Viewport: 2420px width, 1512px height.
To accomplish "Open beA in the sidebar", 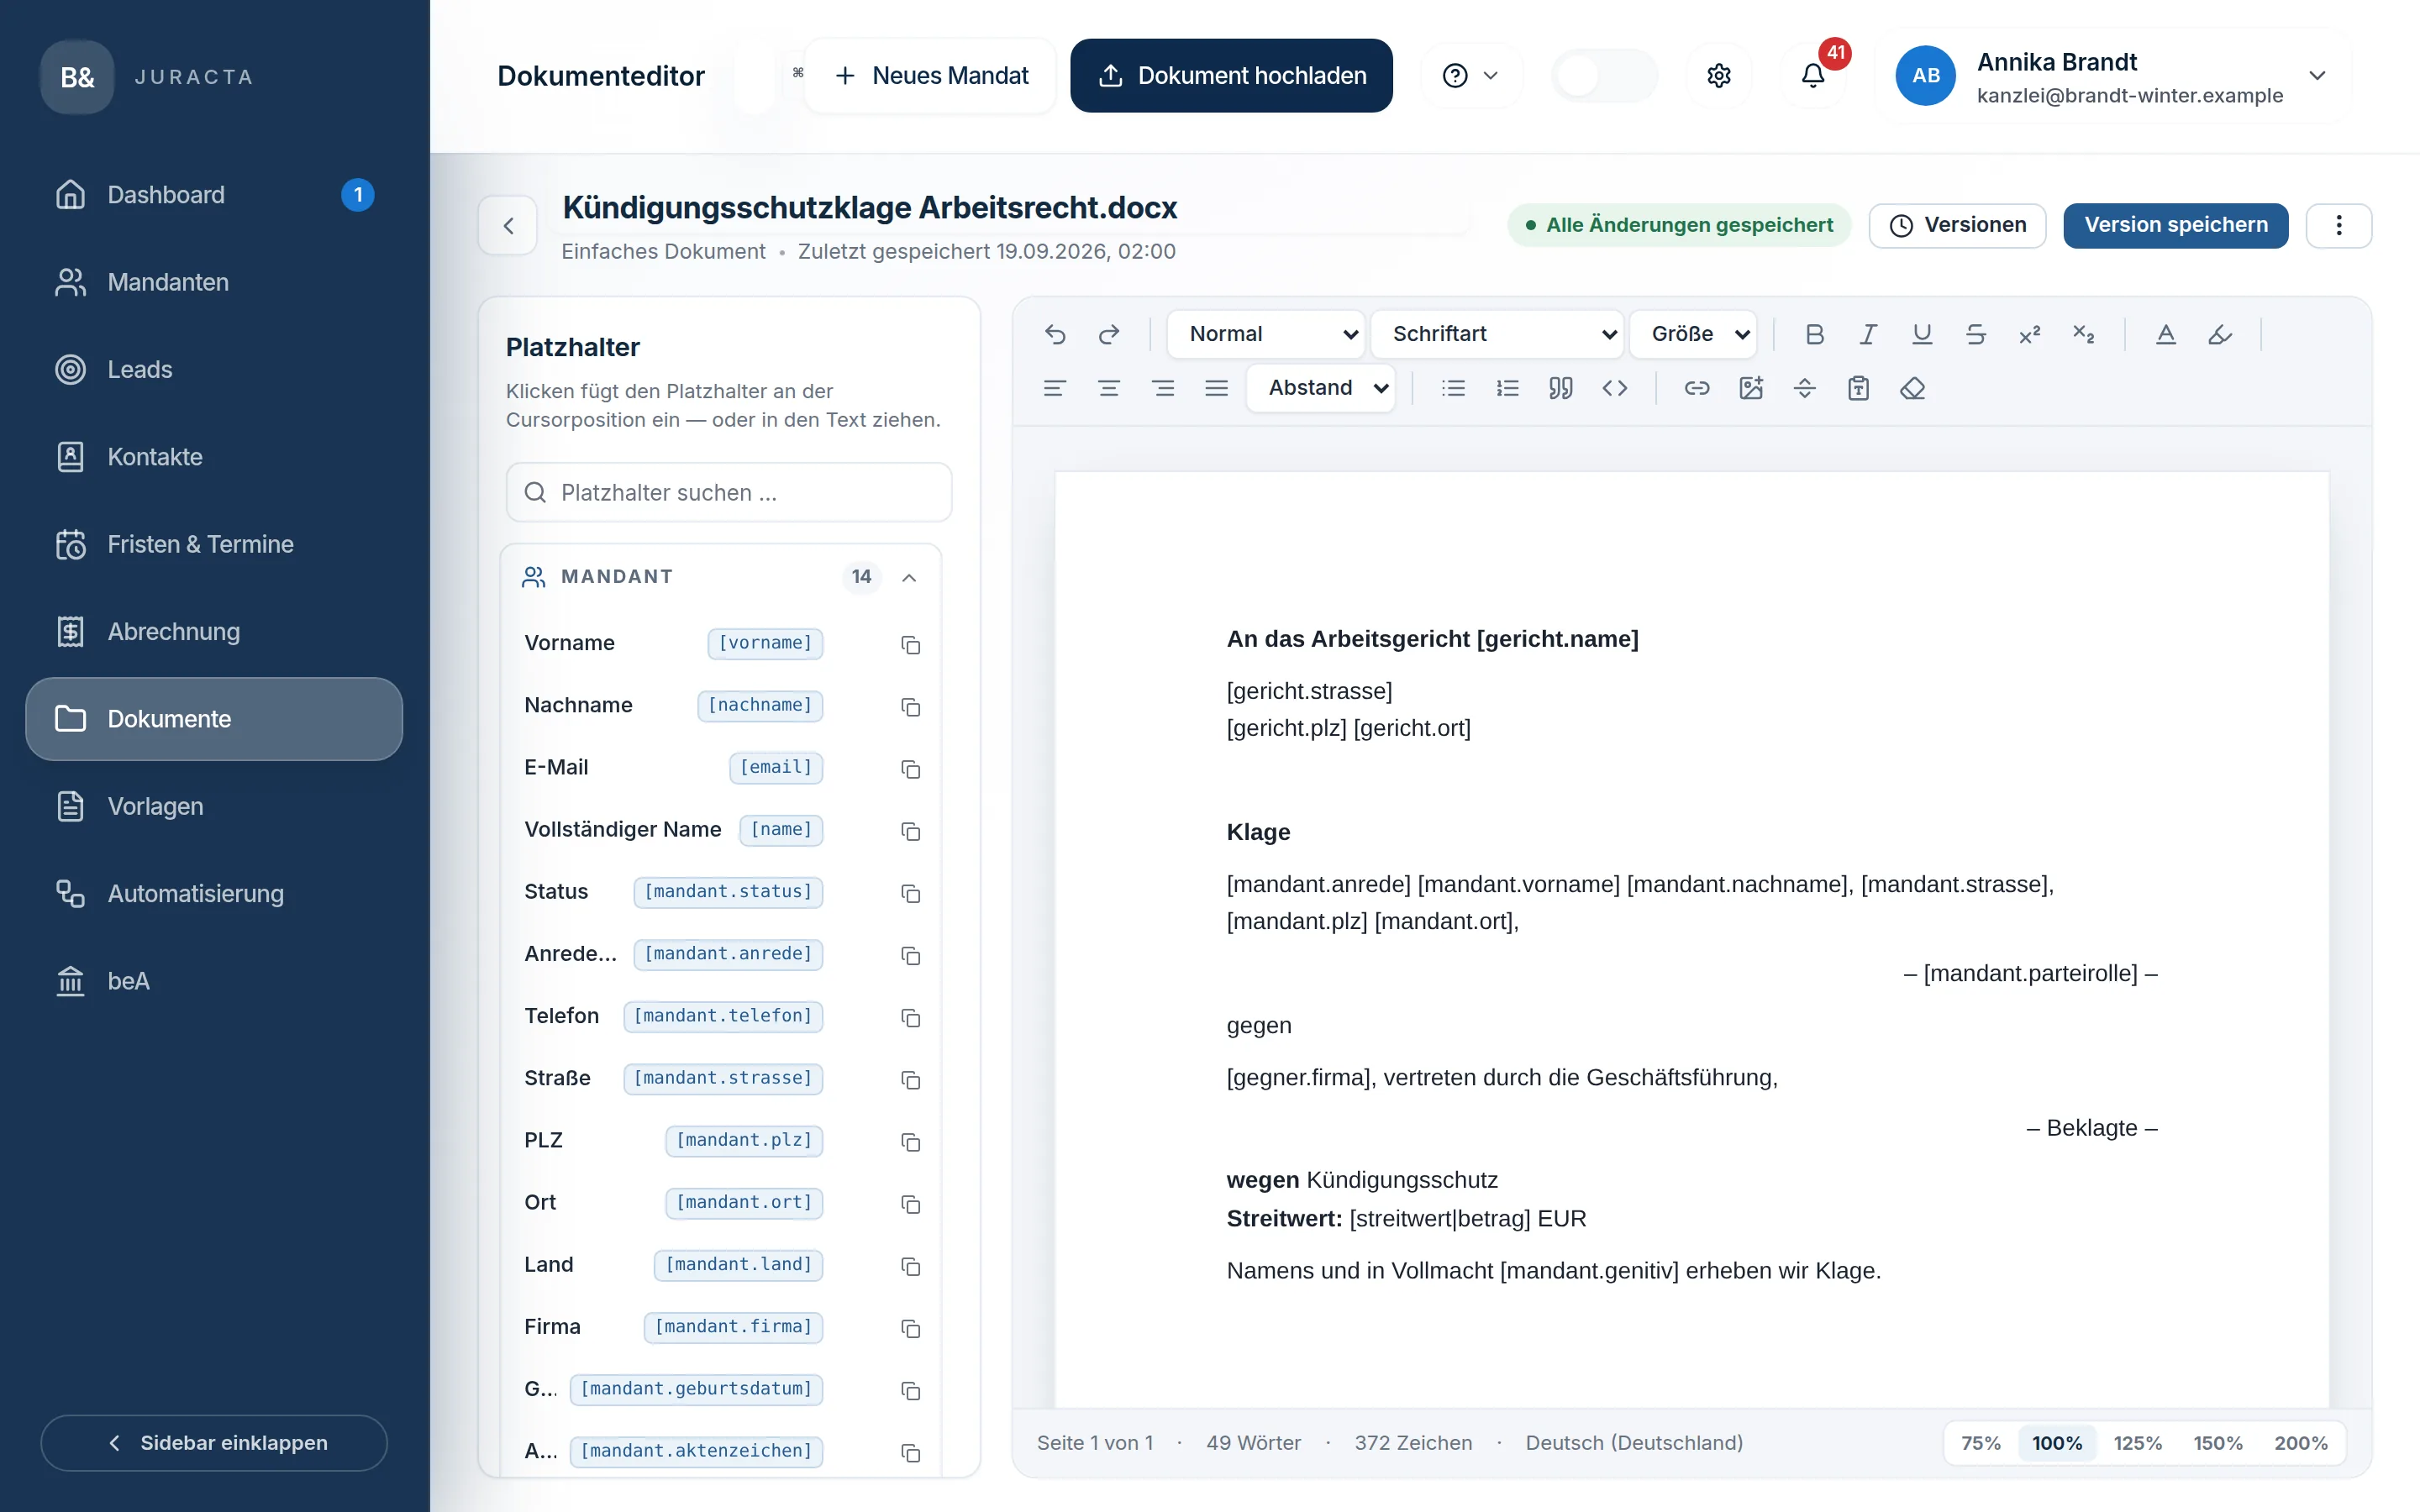I will pos(214,981).
